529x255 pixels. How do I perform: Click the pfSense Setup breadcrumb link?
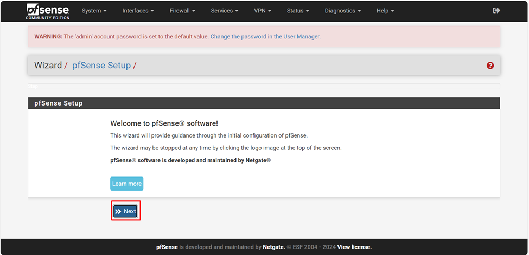click(101, 66)
